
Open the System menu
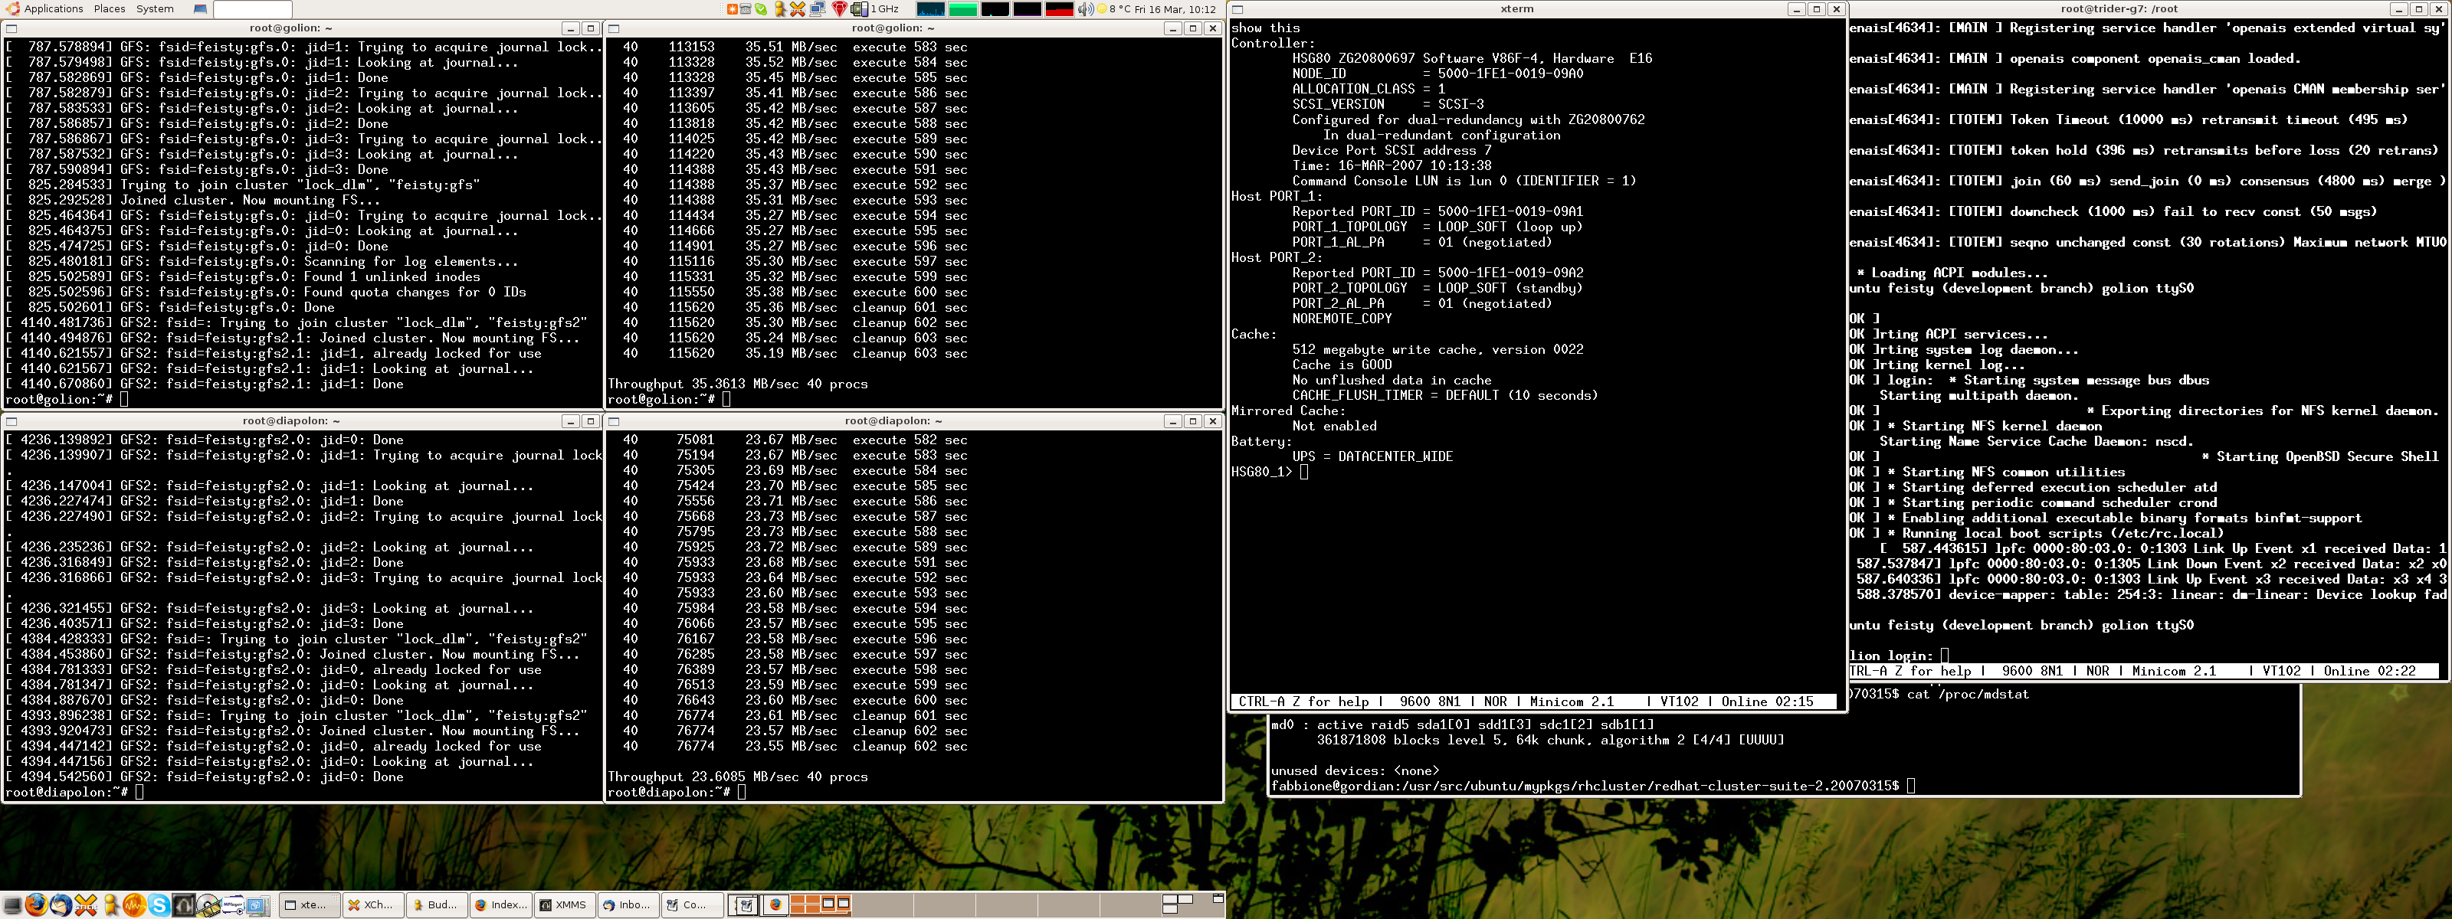pyautogui.click(x=154, y=8)
